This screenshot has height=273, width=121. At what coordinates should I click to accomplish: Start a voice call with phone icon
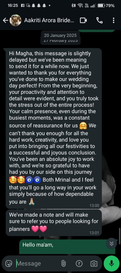click(x=99, y=21)
